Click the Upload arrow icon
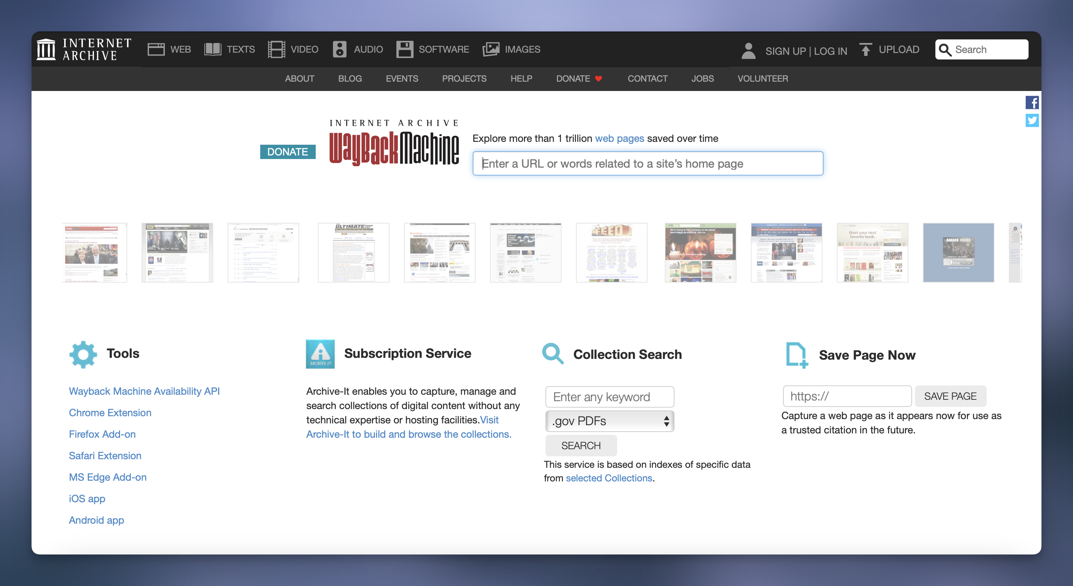This screenshot has width=1073, height=586. click(865, 49)
